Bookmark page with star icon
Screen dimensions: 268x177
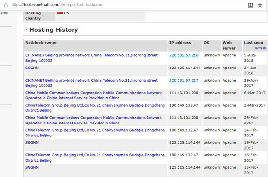260,5
